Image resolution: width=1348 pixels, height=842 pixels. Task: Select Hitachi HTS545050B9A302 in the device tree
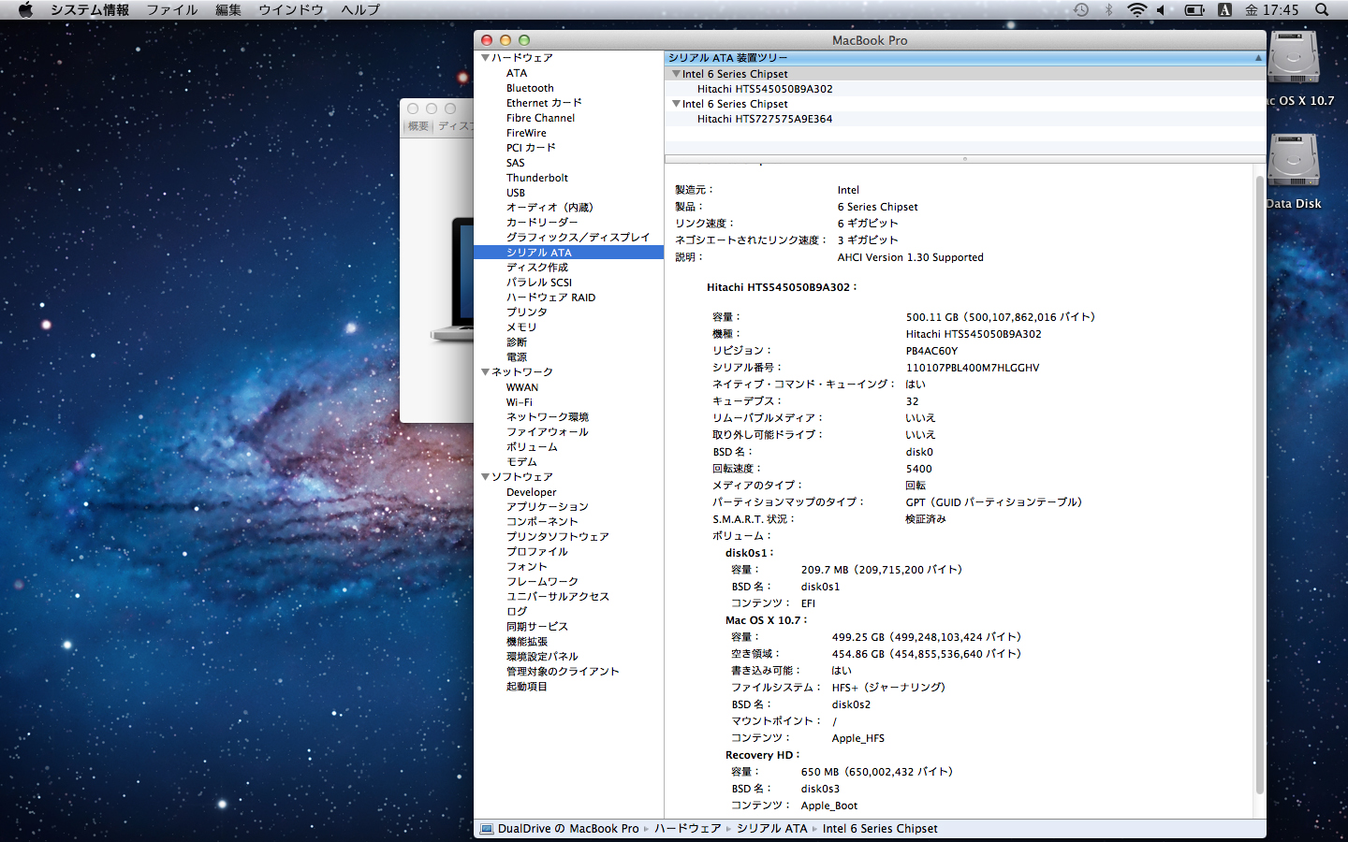(x=765, y=89)
